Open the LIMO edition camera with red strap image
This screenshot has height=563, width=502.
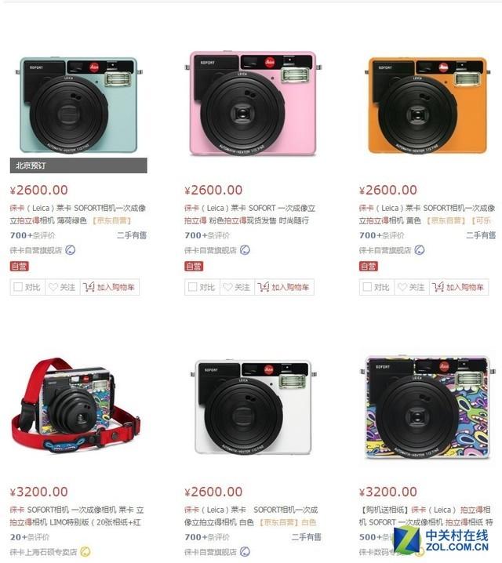coord(76,405)
